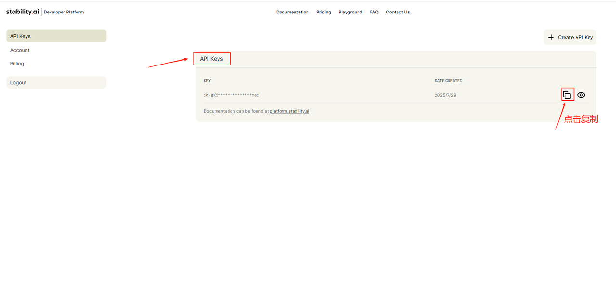
Task: Click the API Keys panel heading
Action: click(x=212, y=59)
